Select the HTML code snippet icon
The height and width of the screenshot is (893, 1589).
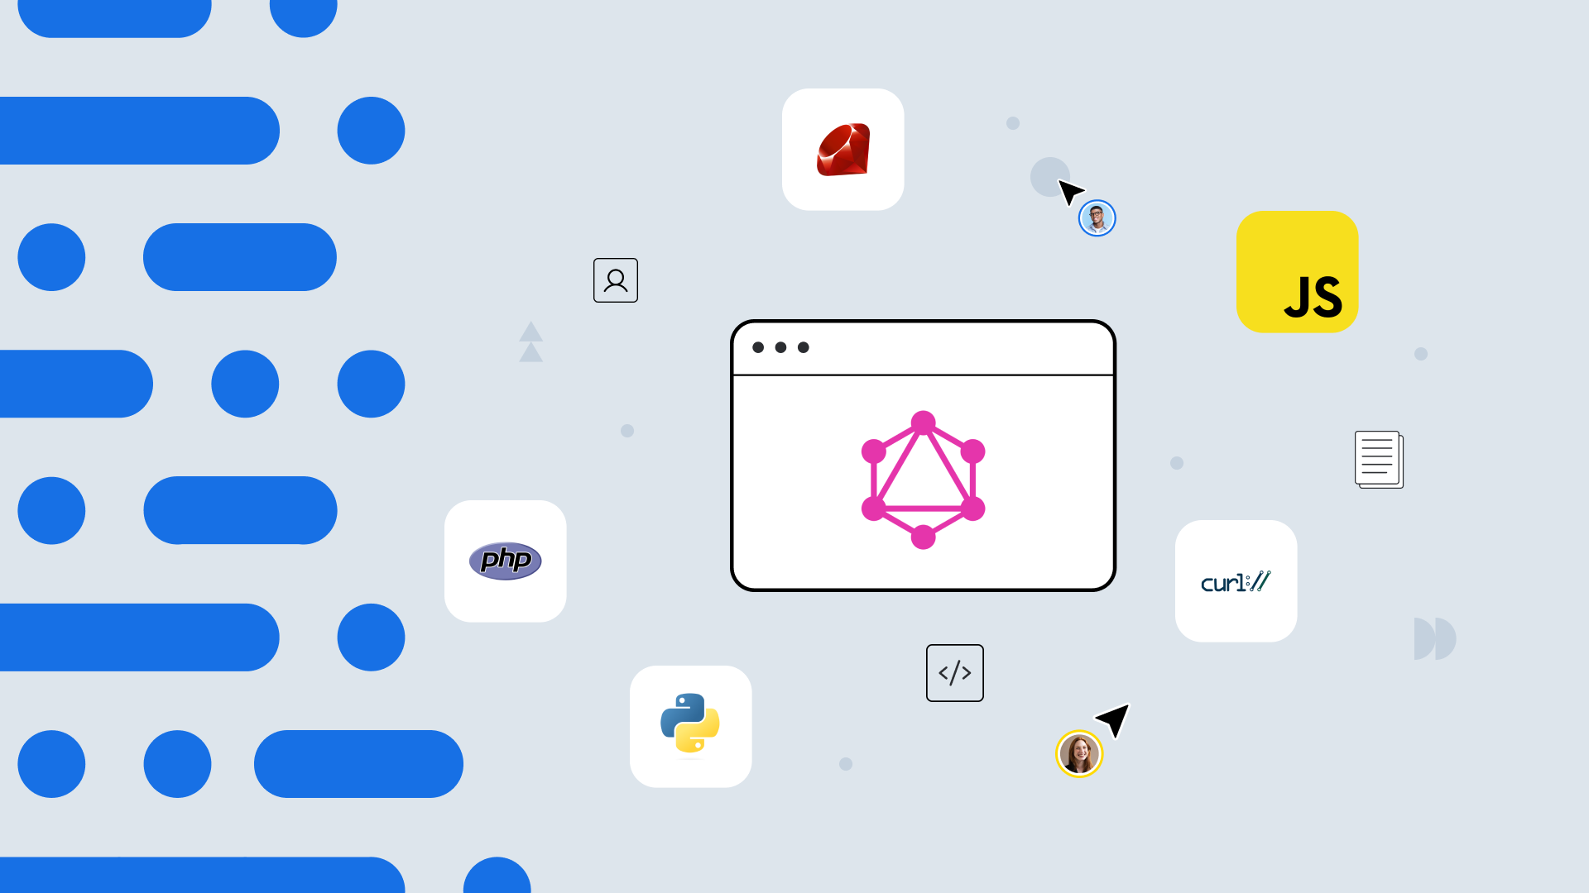[954, 673]
